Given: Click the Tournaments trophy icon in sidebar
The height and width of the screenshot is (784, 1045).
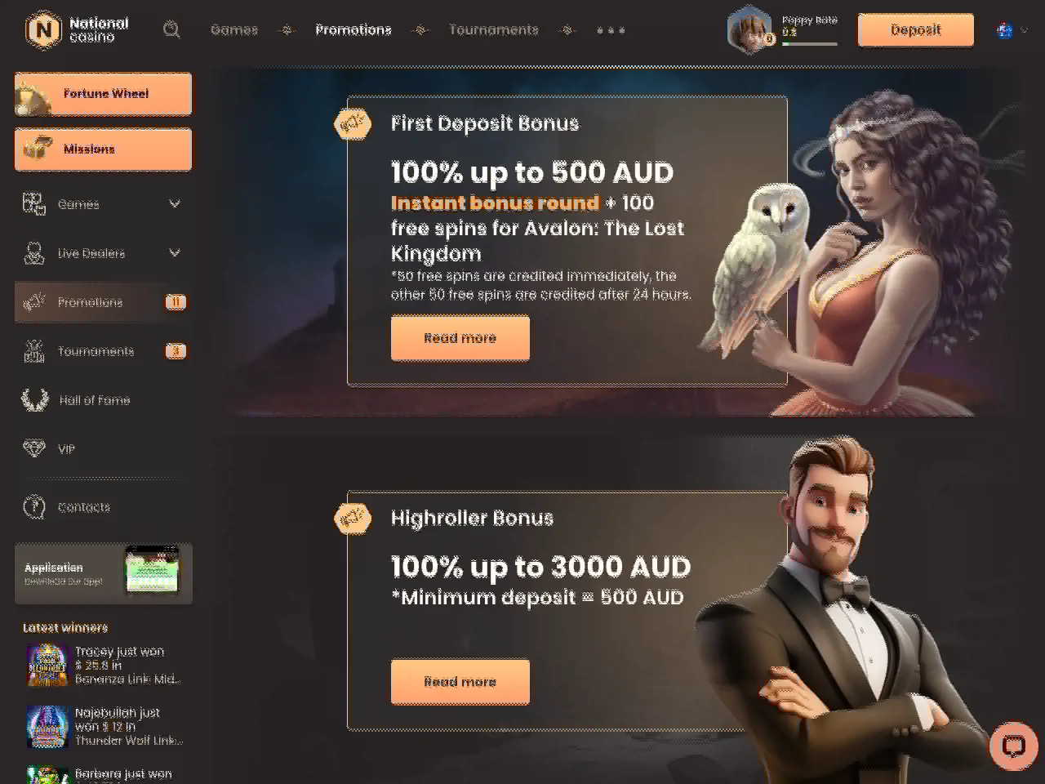Looking at the screenshot, I should pyautogui.click(x=34, y=351).
